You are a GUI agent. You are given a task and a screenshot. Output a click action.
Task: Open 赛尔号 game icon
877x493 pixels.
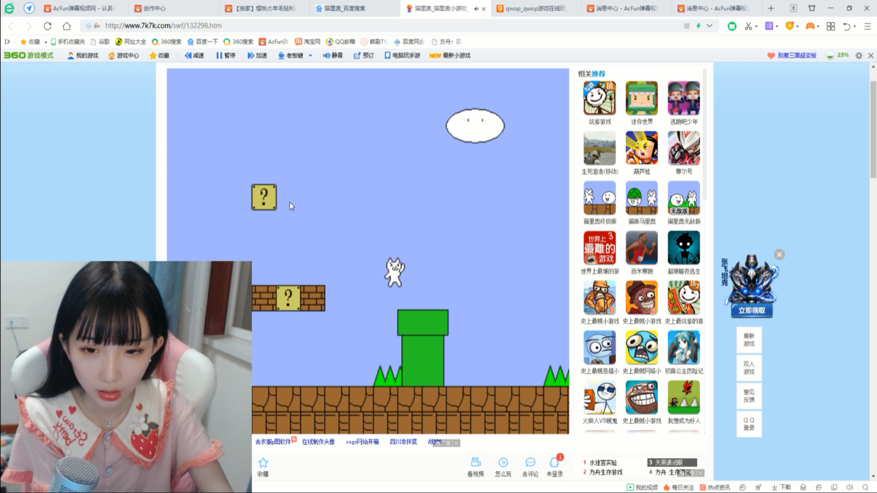click(683, 148)
